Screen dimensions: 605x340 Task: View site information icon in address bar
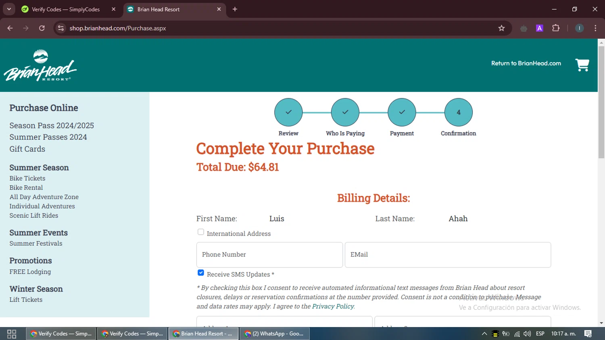click(61, 28)
